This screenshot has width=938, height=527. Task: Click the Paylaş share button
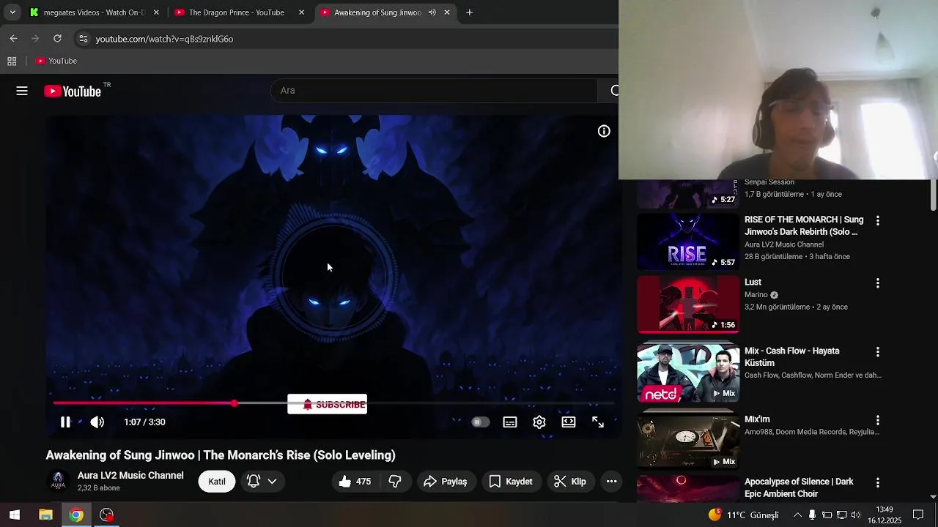coord(445,481)
